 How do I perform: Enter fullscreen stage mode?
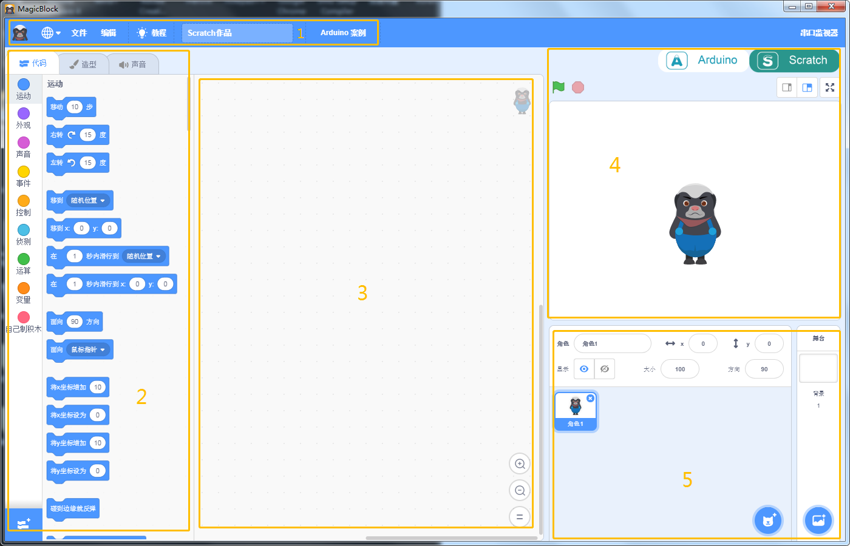(830, 87)
